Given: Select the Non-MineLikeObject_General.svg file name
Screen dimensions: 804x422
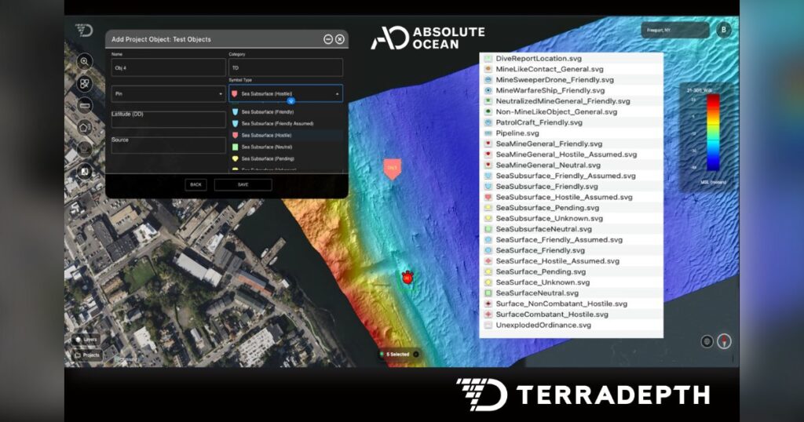Looking at the screenshot, I should [557, 111].
